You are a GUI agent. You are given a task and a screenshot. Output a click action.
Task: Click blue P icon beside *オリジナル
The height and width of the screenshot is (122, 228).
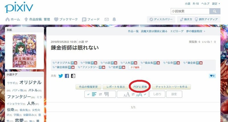click(x=72, y=63)
